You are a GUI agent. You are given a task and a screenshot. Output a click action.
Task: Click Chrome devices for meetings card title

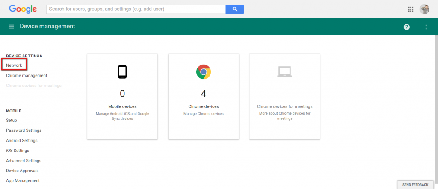(284, 106)
